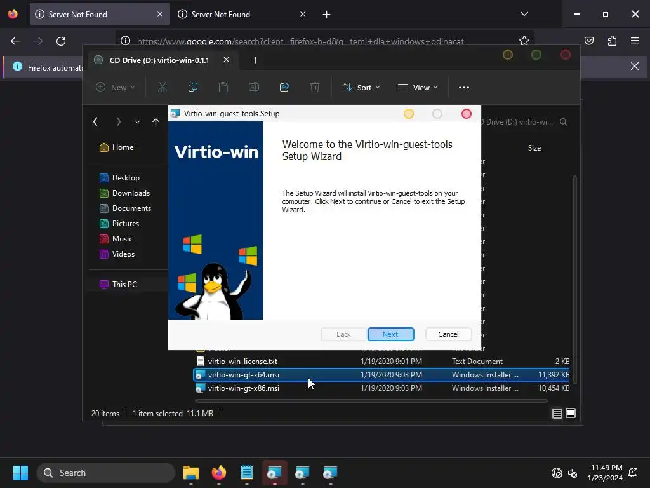This screenshot has height=488, width=650.
Task: Switch to second Server Not Found Firefox tab
Action: pos(242,14)
